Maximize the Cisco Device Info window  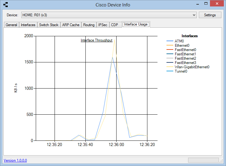206,4
